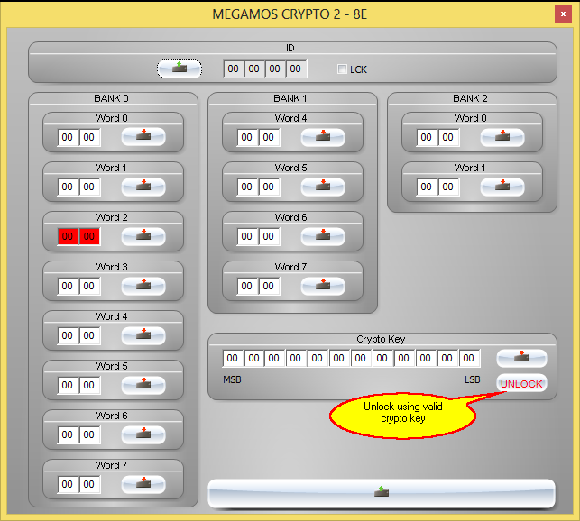The width and height of the screenshot is (580, 521).
Task: Select the first byte field of Bank 0 Word 7
Action: click(x=68, y=484)
